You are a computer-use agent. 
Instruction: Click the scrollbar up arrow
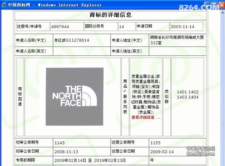[222, 13]
